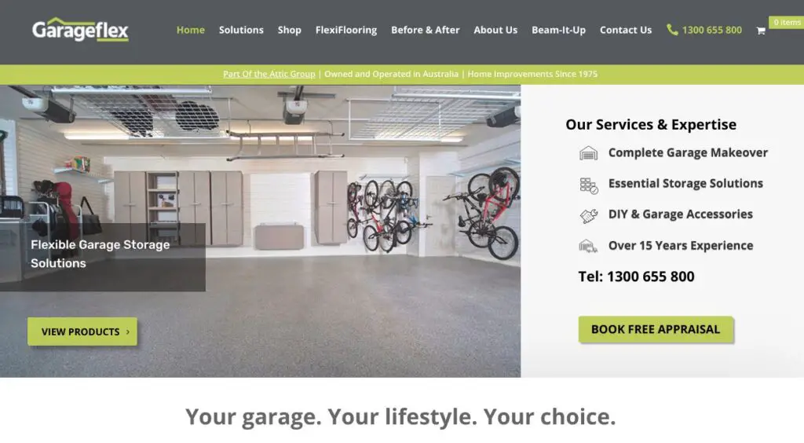Viewport: 804px width, 443px height.
Task: Open the Solutions menu
Action: click(x=241, y=30)
